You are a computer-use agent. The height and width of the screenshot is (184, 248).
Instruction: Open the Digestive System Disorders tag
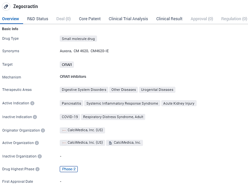[x=84, y=90]
